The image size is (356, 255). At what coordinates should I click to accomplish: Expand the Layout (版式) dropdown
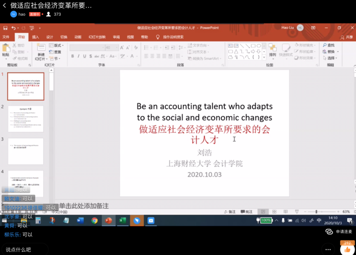point(56,45)
